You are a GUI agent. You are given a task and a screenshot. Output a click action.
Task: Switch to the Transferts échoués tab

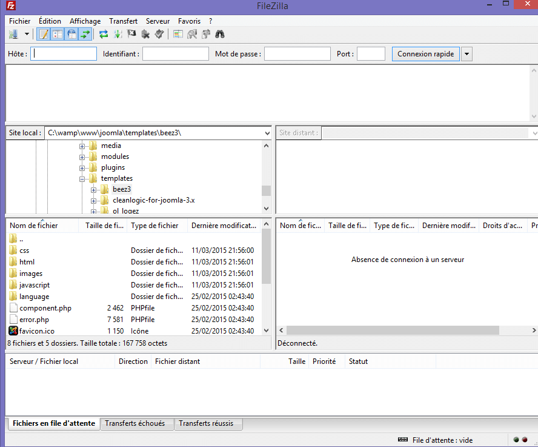[x=134, y=423]
